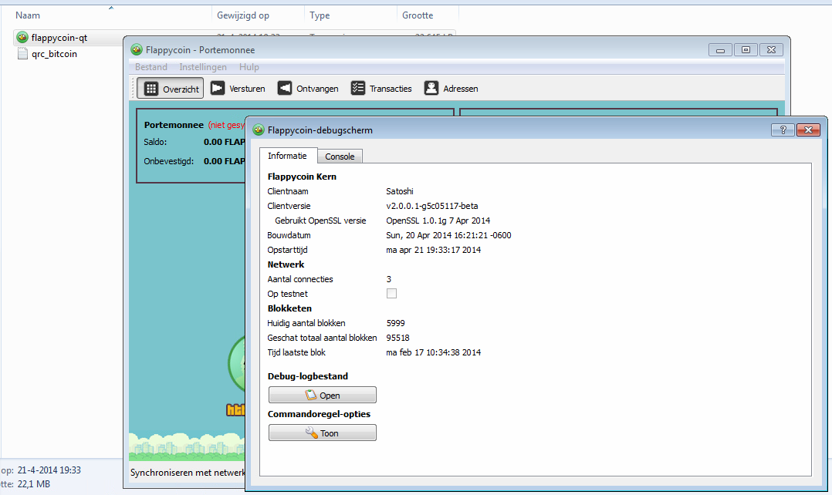832x495 pixels.
Task: Click the Opstarttijd value ma apr 21
Action: [434, 250]
